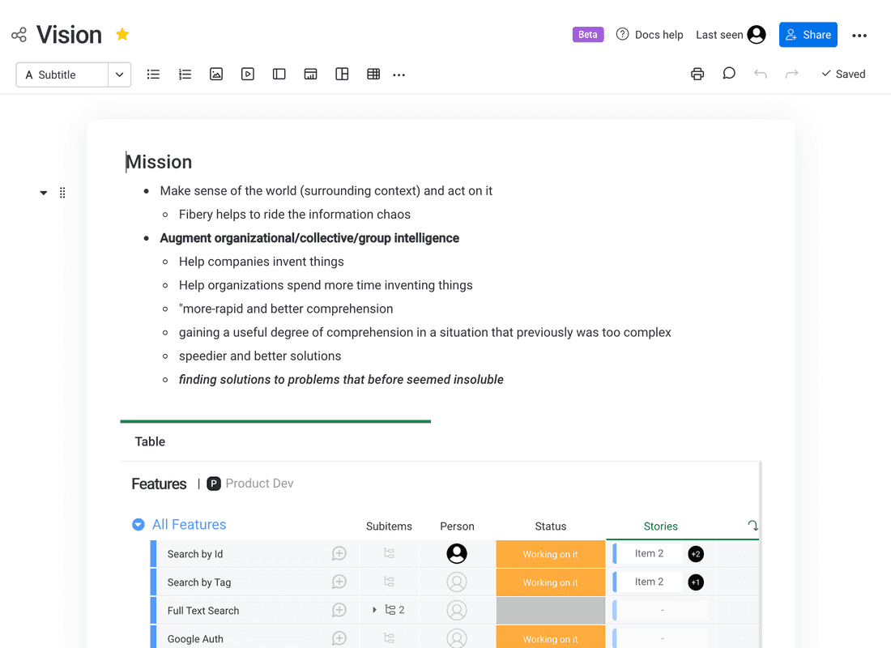Open the Stories column header
Viewport: 891px width, 648px height.
pyautogui.click(x=660, y=526)
